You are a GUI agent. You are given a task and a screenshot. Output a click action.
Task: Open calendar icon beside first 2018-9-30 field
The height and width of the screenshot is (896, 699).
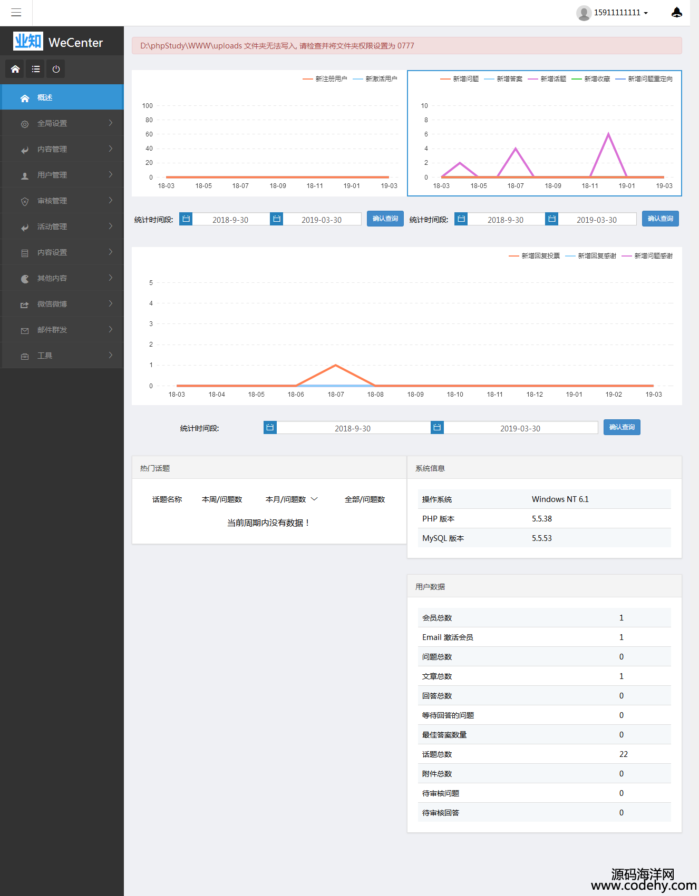[186, 219]
